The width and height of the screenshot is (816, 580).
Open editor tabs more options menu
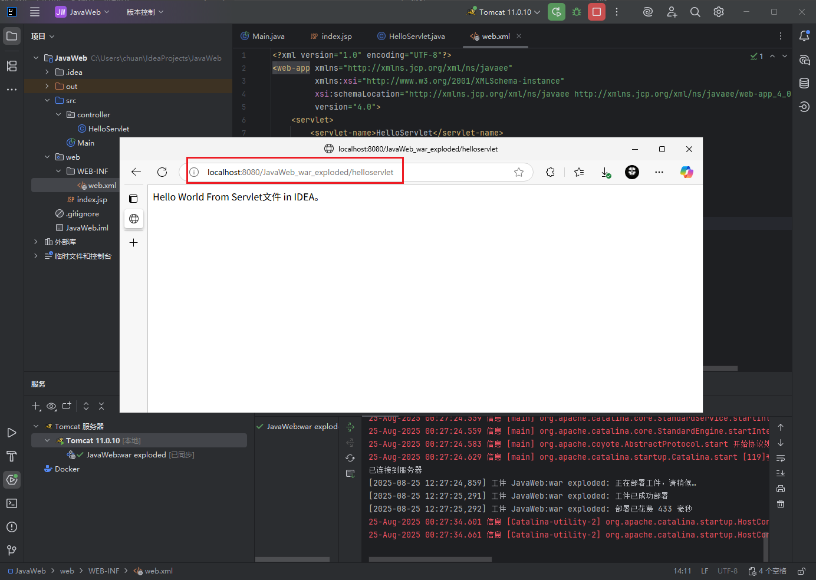pos(781,36)
